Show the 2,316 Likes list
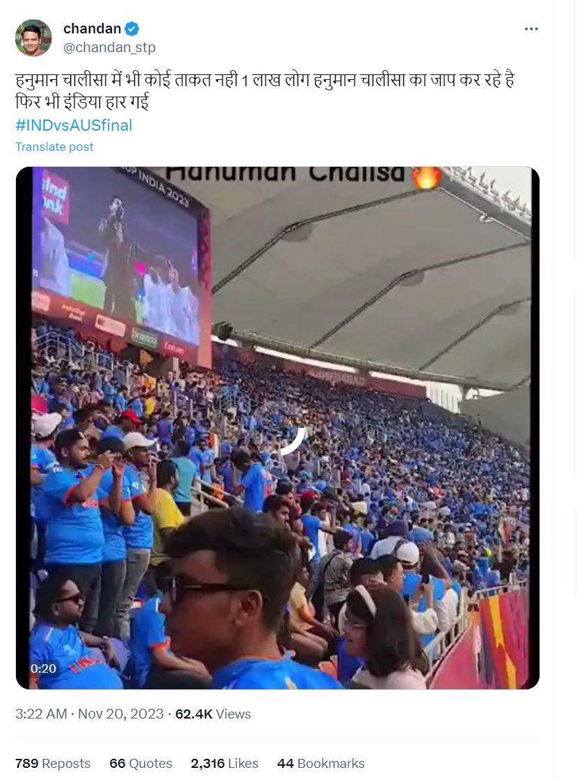 pyautogui.click(x=225, y=763)
